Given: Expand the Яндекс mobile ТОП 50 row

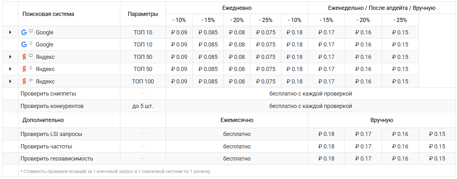Looking at the screenshot, I should pos(10,69).
